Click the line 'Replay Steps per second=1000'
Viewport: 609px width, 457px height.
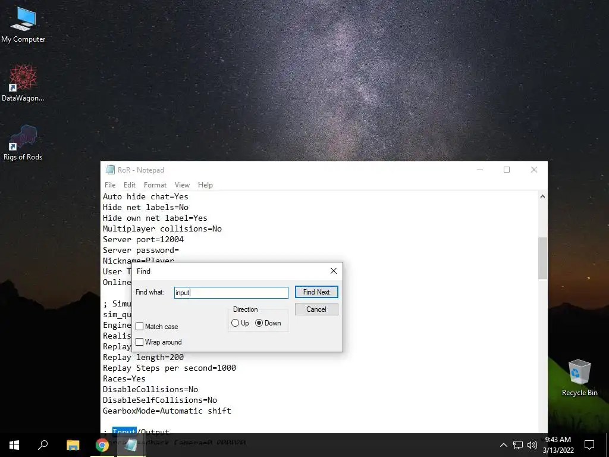tap(169, 368)
